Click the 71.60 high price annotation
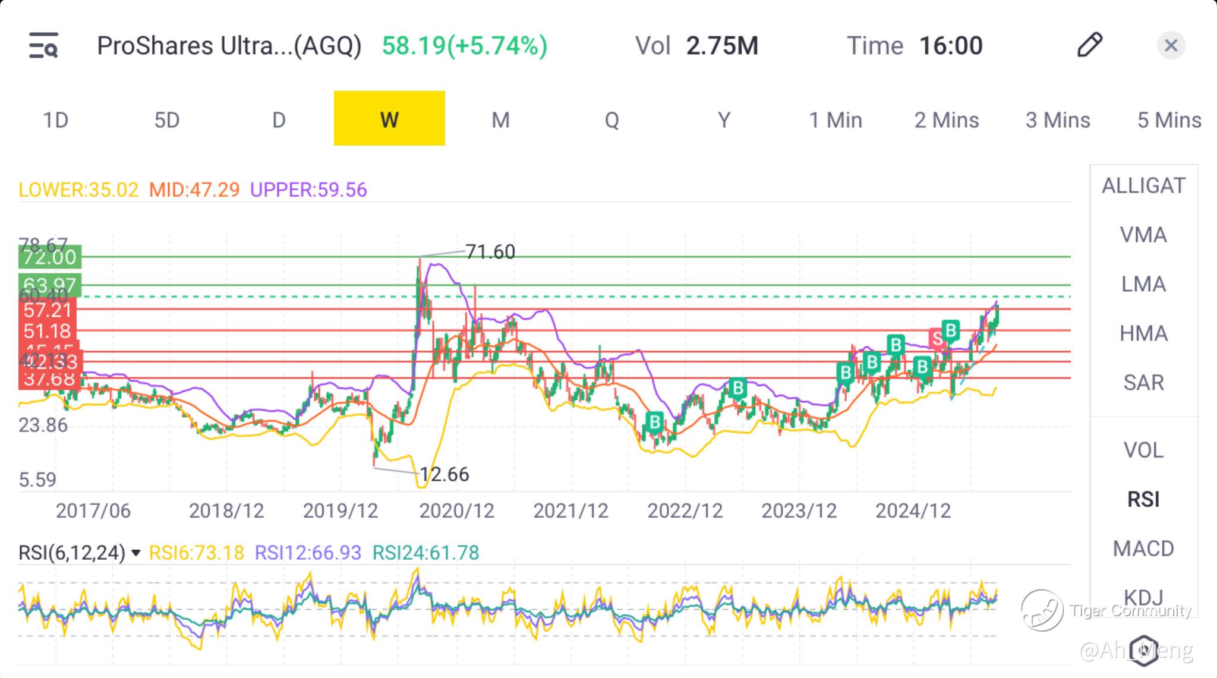The image size is (1217, 678). point(490,252)
